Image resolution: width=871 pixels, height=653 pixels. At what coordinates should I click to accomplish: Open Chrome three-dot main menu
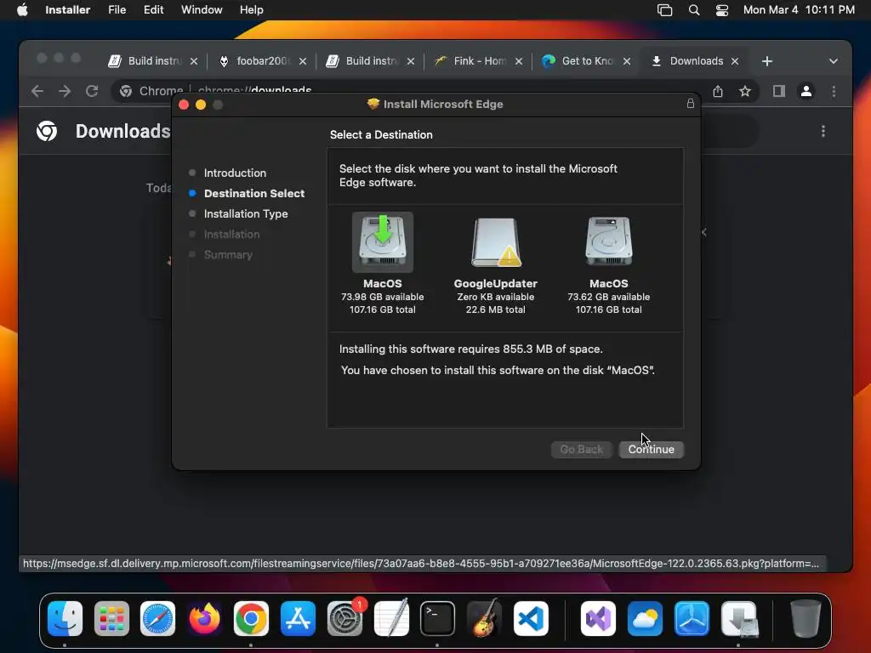[834, 91]
